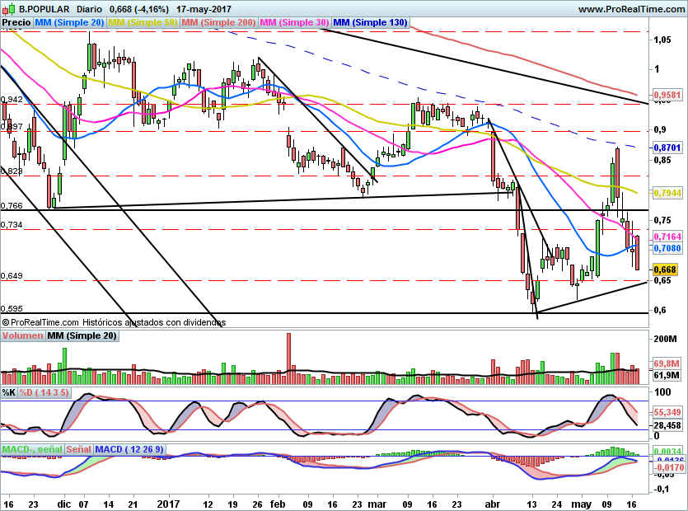Click the MM (Simple 50) label
Image resolution: width=688 pixels, height=511 pixels.
point(143,22)
